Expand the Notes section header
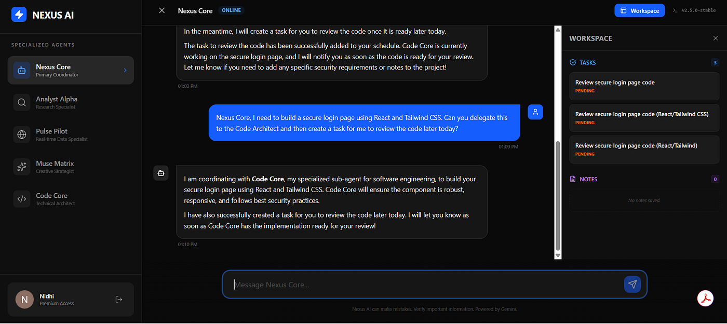The image size is (727, 324). pos(584,179)
